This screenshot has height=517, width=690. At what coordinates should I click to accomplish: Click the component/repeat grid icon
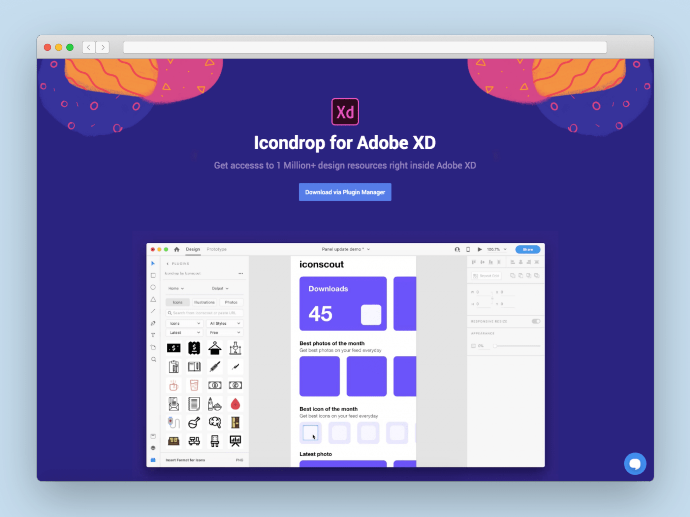click(486, 276)
